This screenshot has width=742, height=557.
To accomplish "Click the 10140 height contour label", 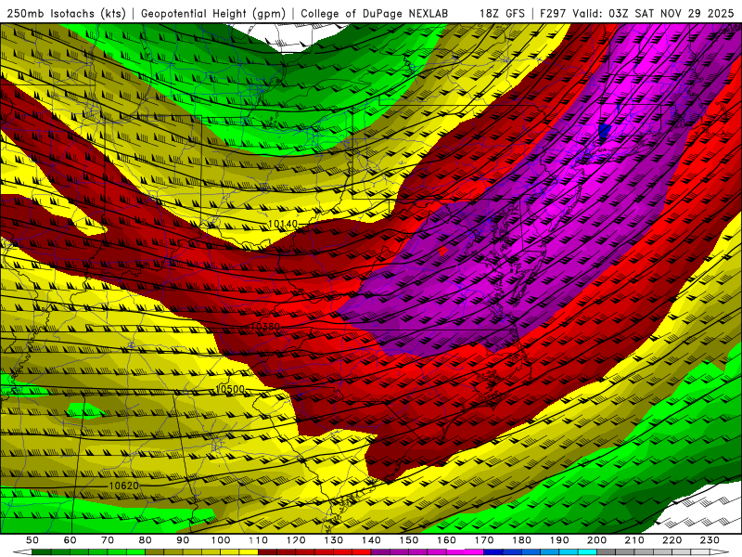I will (x=283, y=224).
